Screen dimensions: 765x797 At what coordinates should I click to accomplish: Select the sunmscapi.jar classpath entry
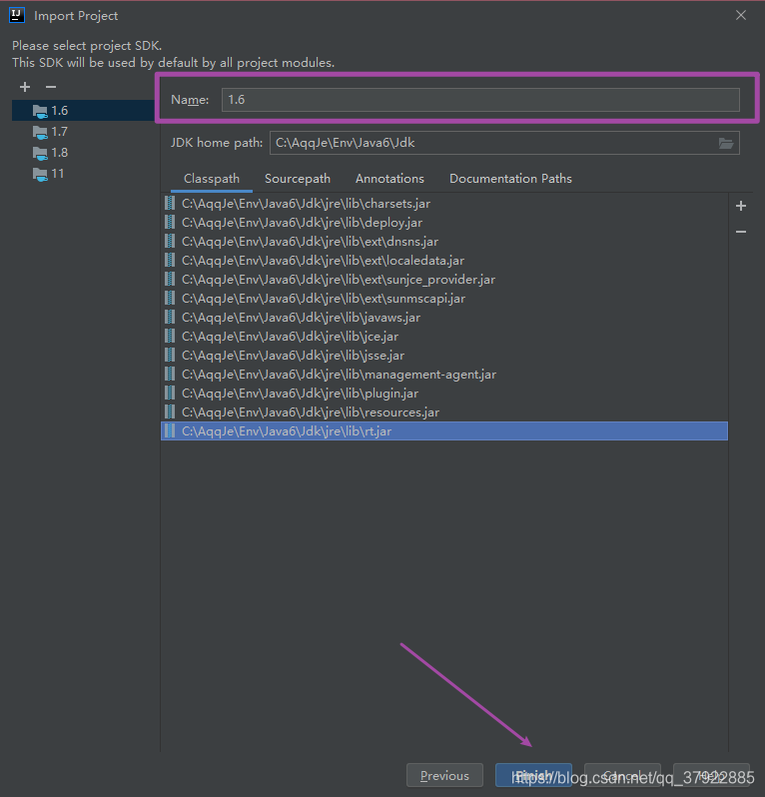[x=444, y=299]
